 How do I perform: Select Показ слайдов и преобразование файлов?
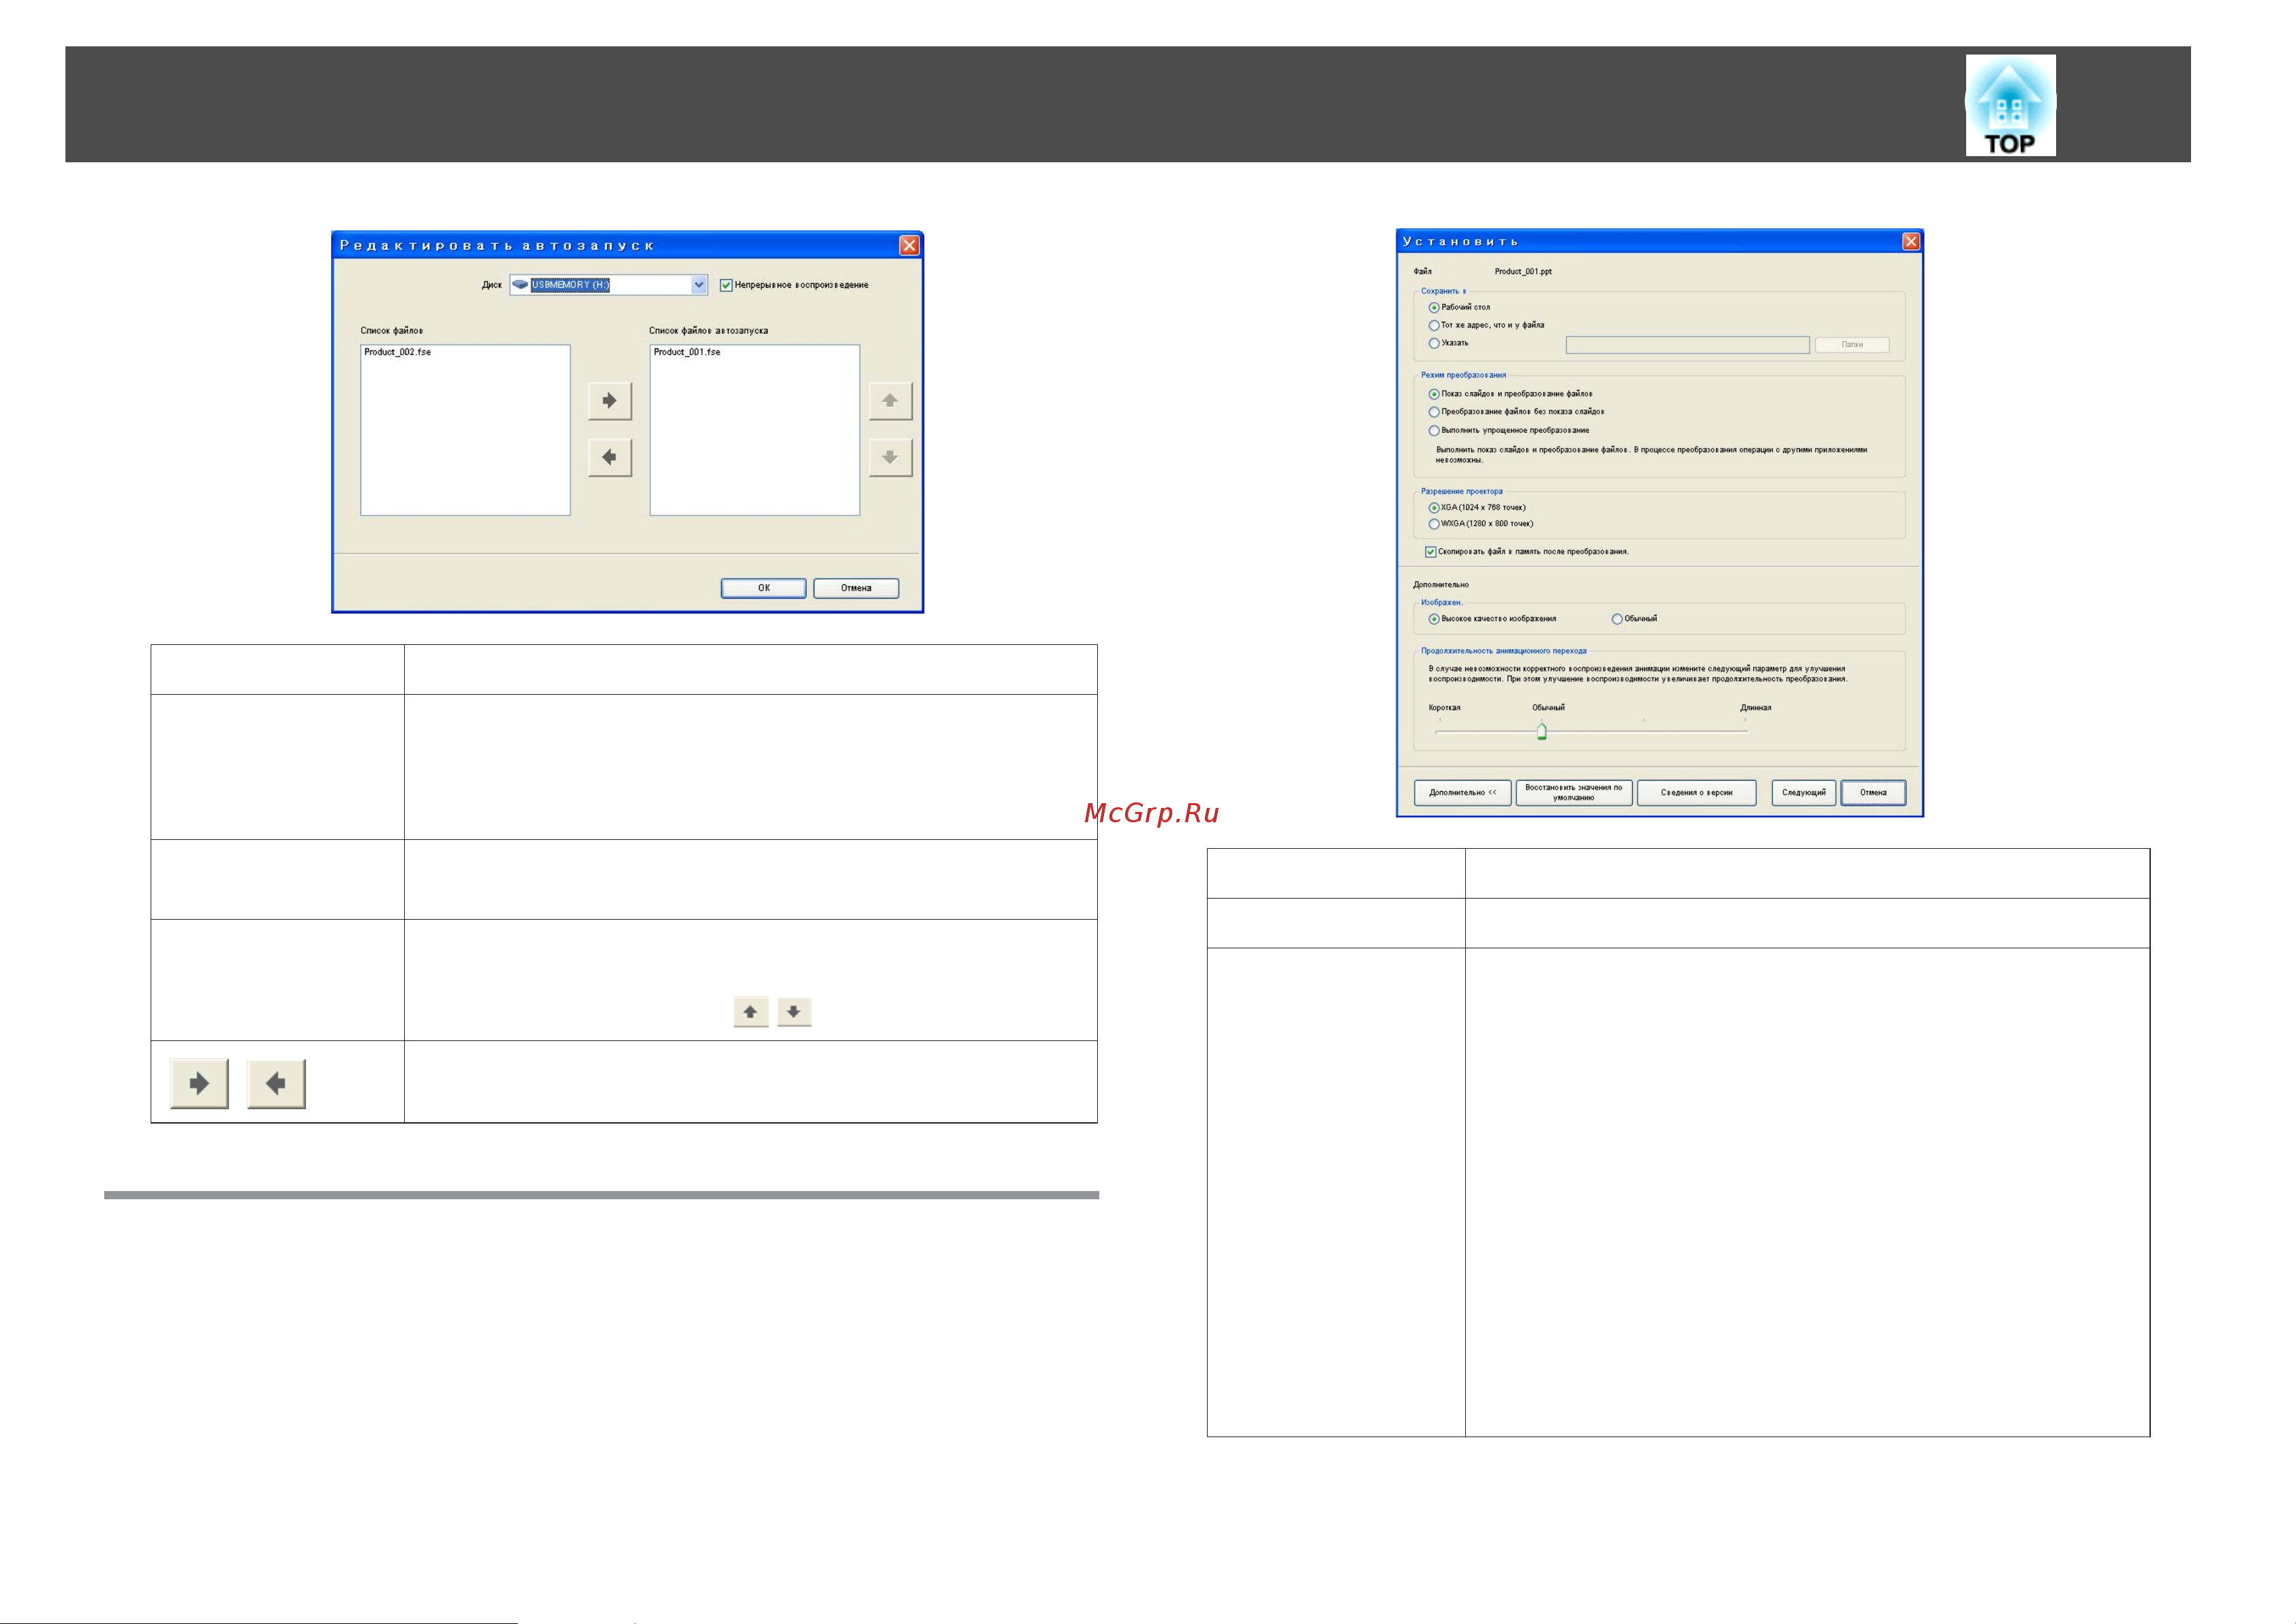(1434, 394)
